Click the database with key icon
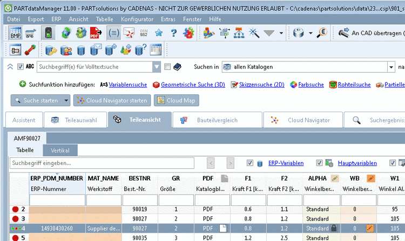This screenshot has width=405, height=241. pyautogui.click(x=51, y=50)
